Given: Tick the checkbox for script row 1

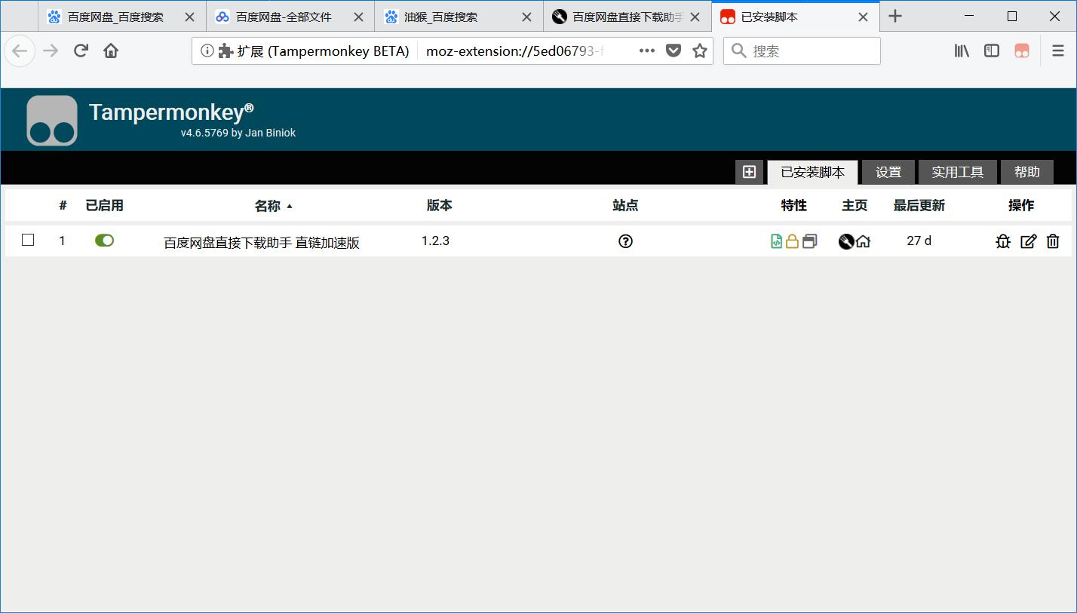Looking at the screenshot, I should click(28, 240).
